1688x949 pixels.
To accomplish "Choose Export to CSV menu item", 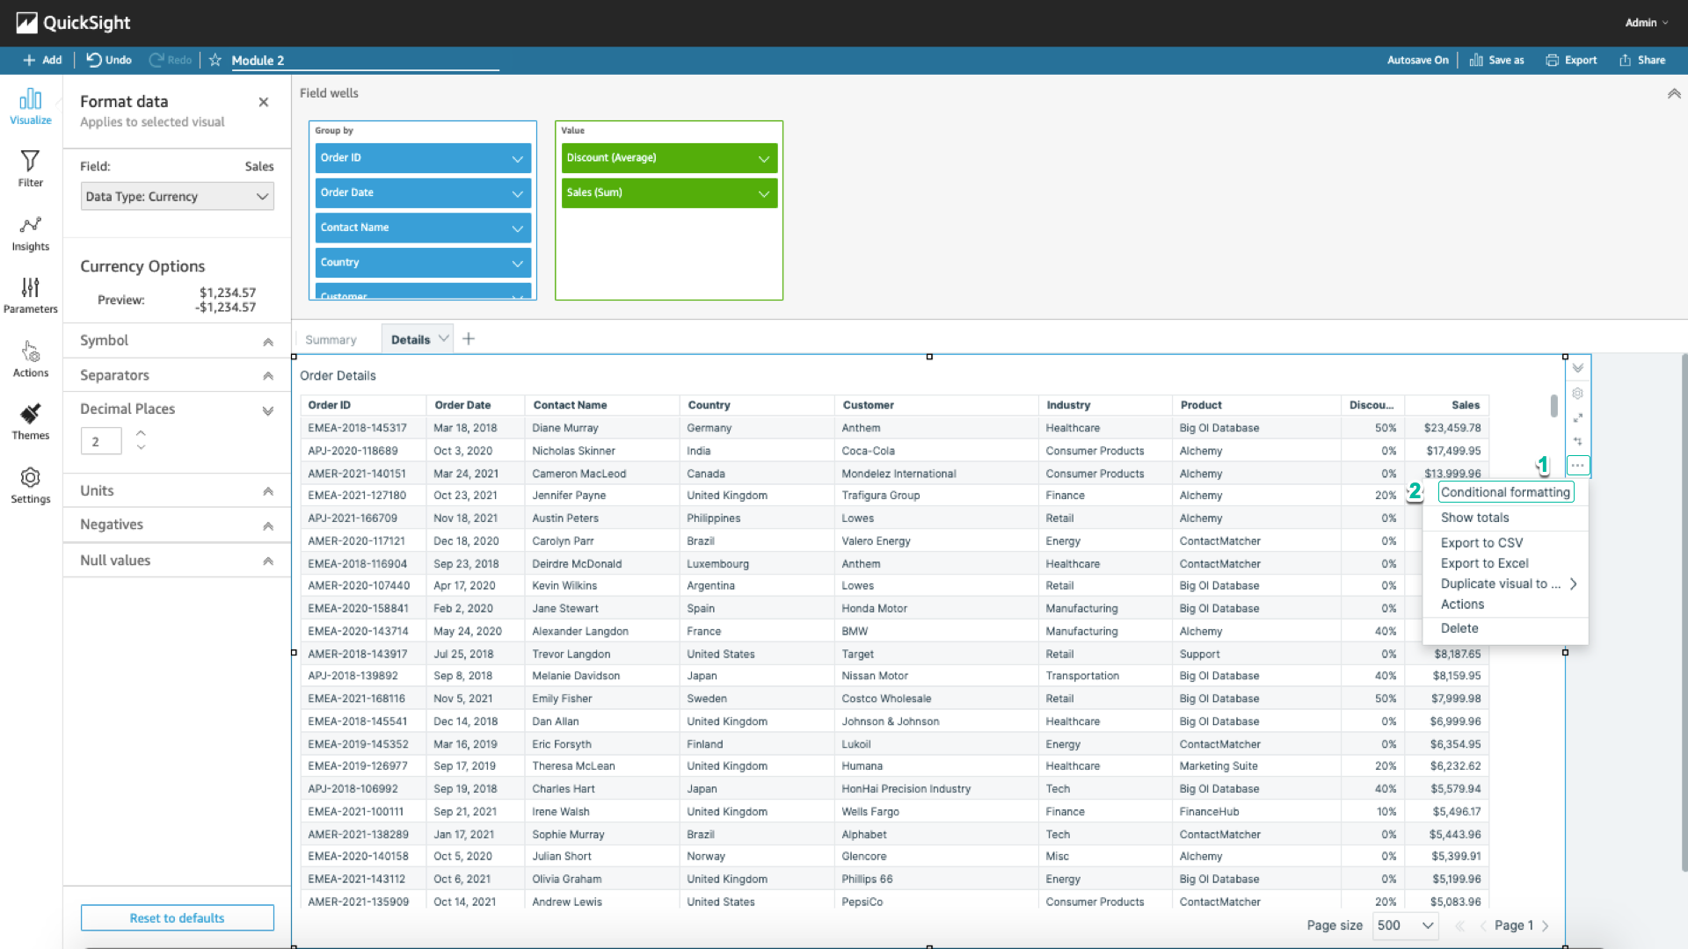I will 1481,543.
